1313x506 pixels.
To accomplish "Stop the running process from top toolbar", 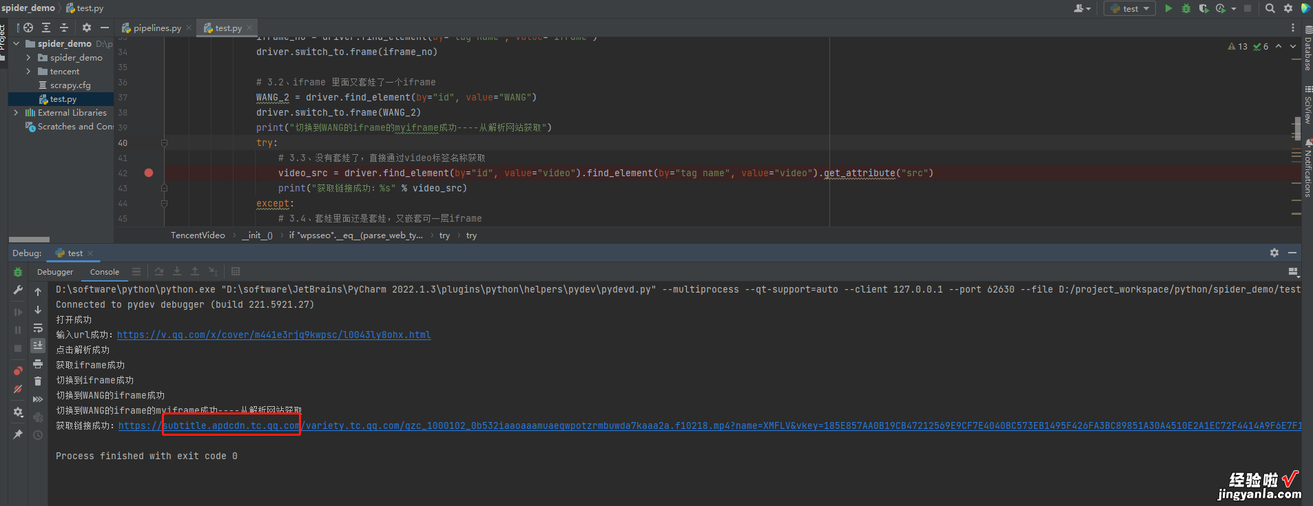I will (x=1248, y=8).
